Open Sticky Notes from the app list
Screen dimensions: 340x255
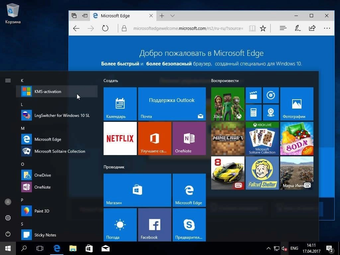[x=57, y=235]
